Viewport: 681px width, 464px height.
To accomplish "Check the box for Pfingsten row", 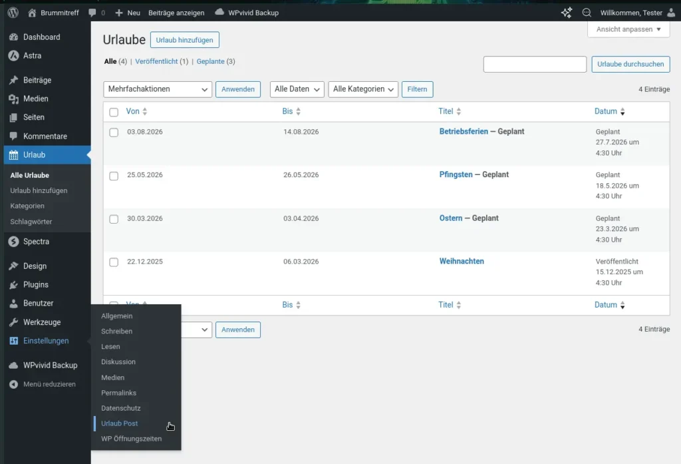I will tap(114, 176).
